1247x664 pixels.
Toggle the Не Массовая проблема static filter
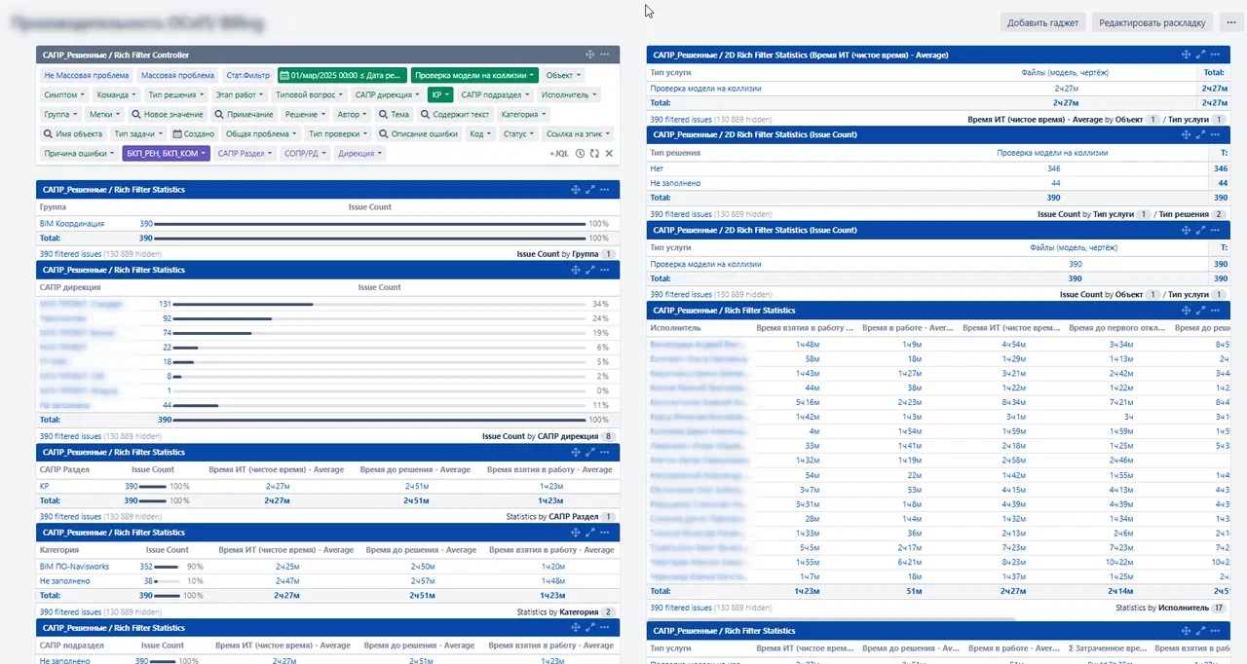coord(86,75)
